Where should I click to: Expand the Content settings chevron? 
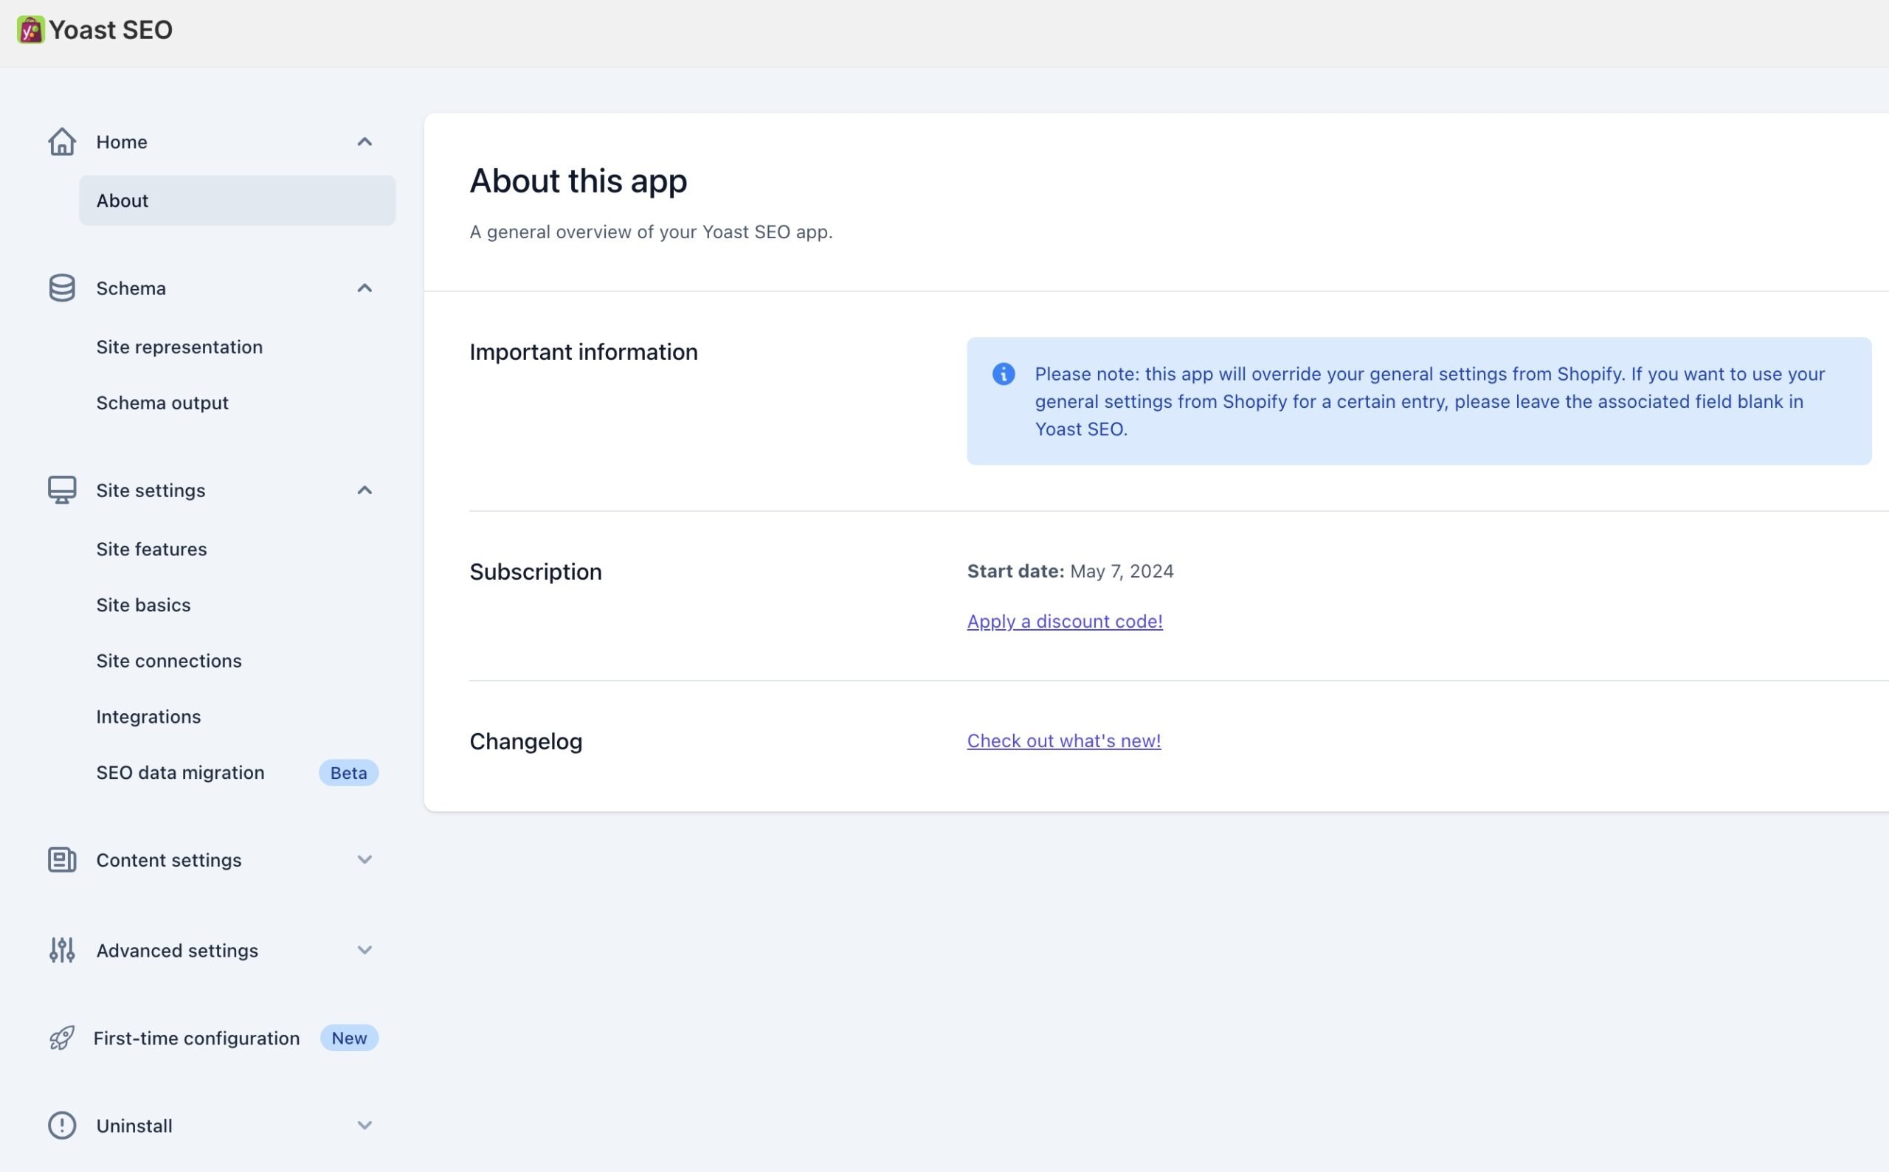[365, 859]
